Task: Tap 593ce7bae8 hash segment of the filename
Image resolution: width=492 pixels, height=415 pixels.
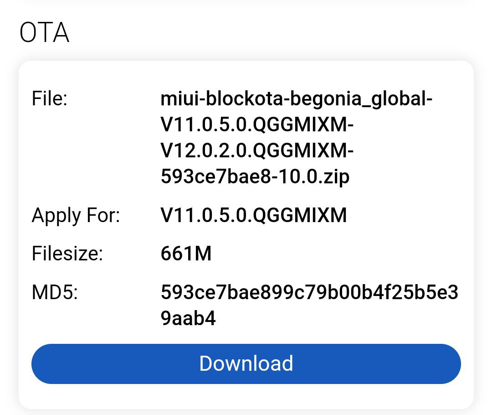Action: click(216, 176)
